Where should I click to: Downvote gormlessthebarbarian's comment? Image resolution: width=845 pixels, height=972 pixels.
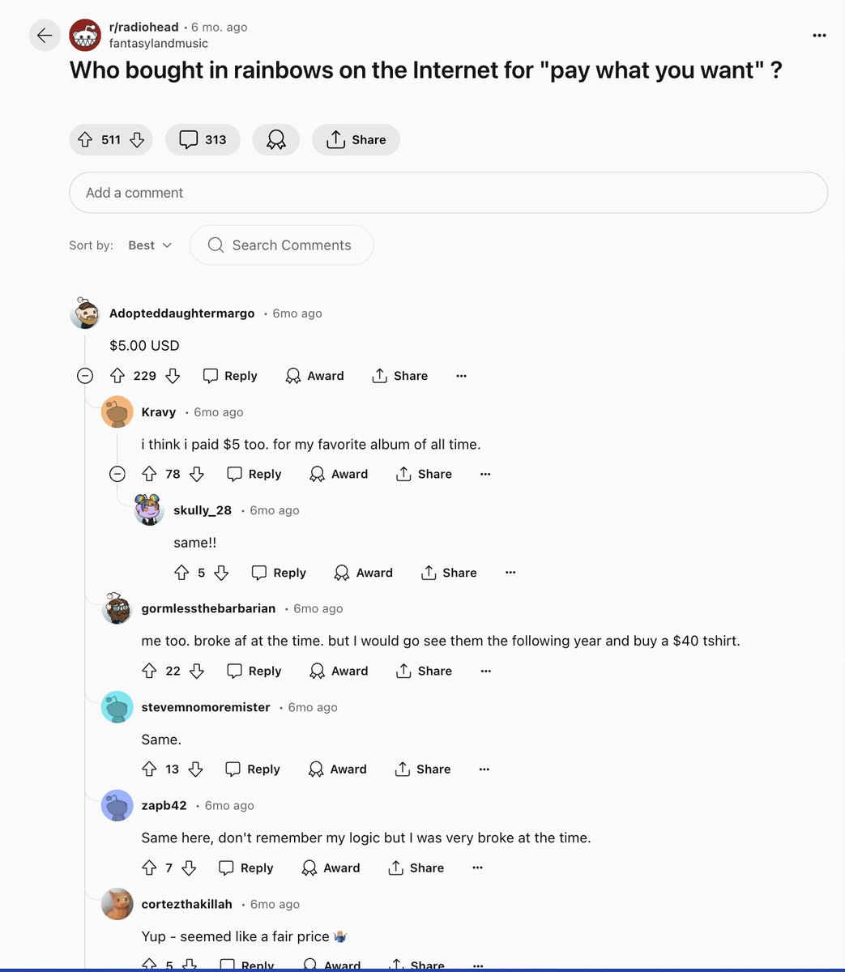(x=196, y=671)
